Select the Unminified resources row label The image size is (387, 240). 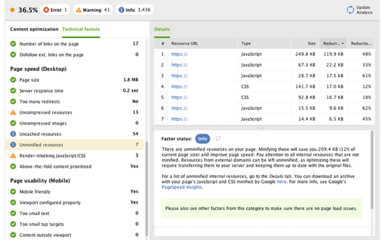tap(41, 145)
